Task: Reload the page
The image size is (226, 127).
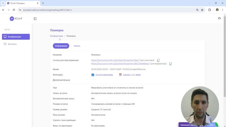Action: (x=14, y=10)
